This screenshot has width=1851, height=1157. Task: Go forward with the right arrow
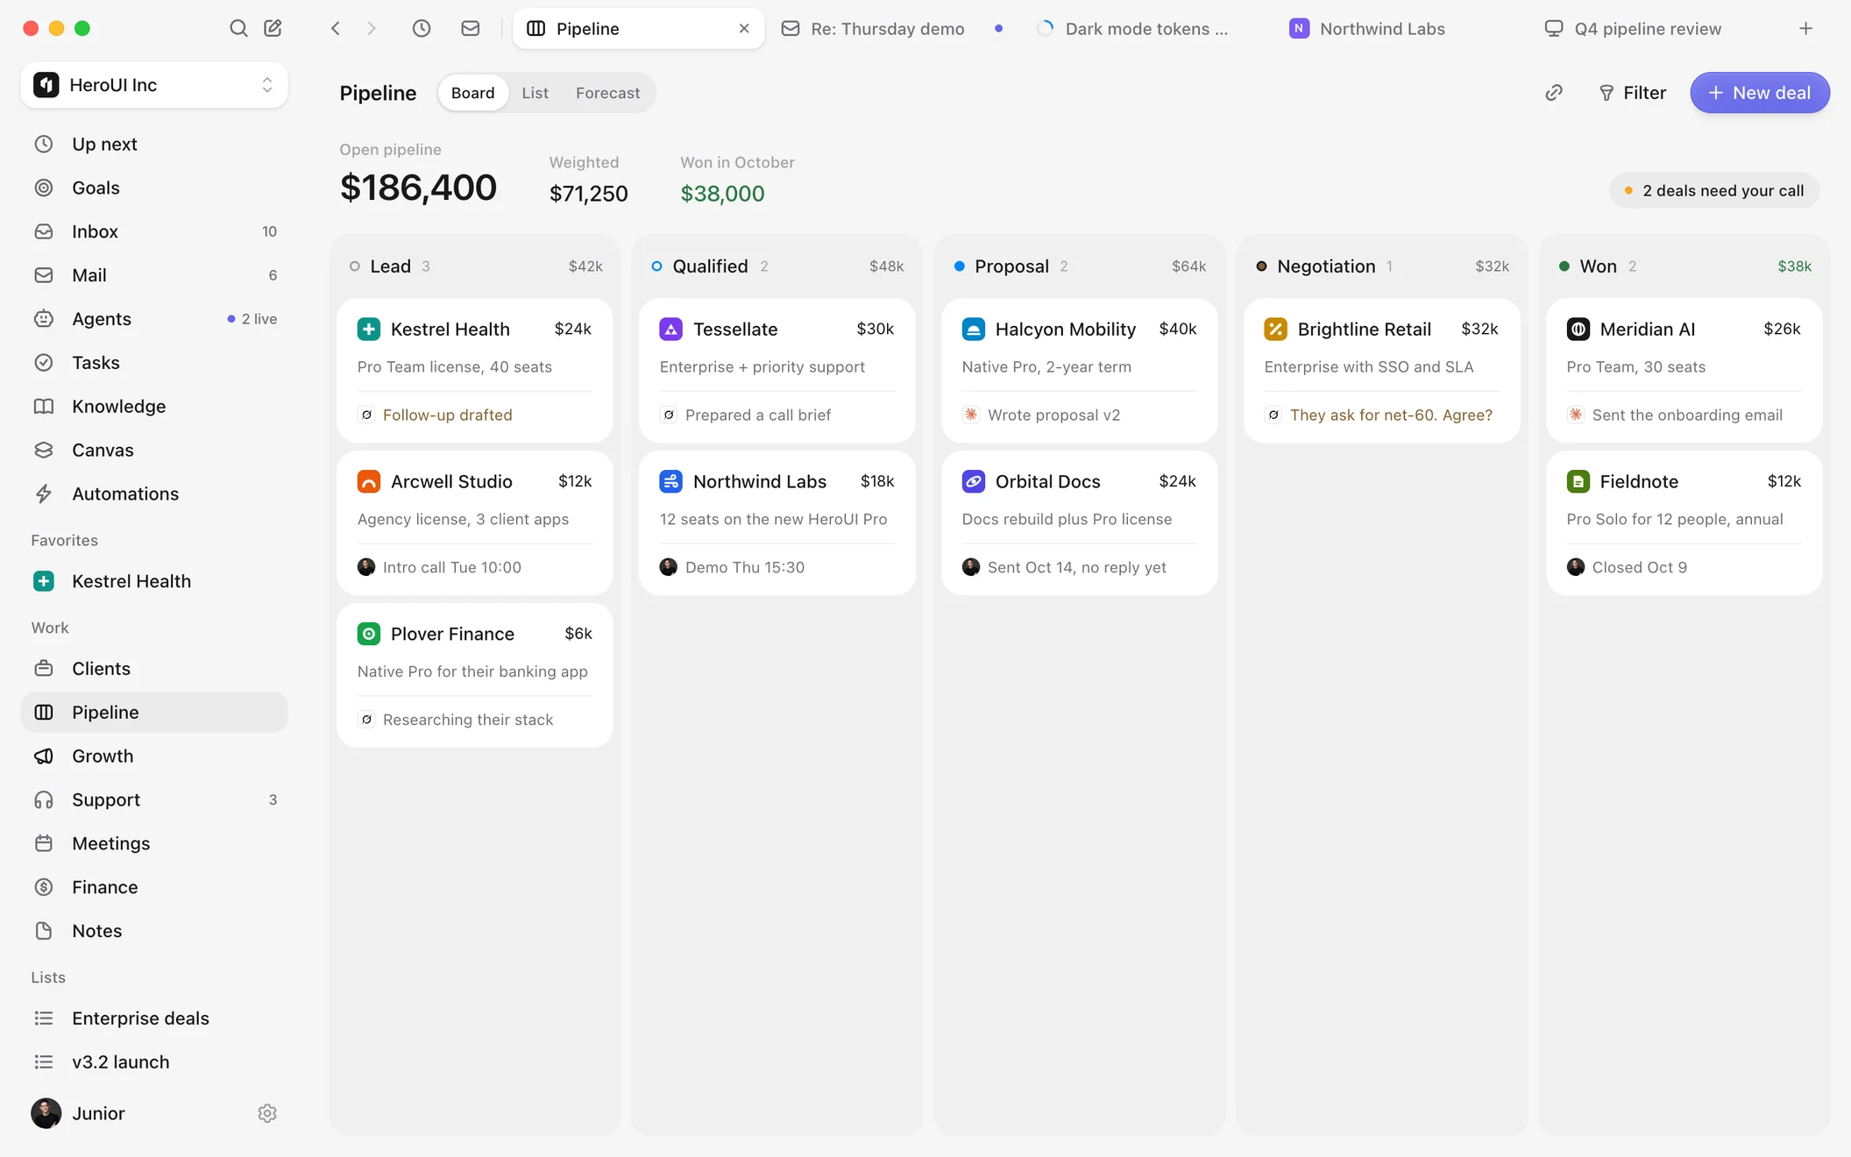[x=372, y=28]
